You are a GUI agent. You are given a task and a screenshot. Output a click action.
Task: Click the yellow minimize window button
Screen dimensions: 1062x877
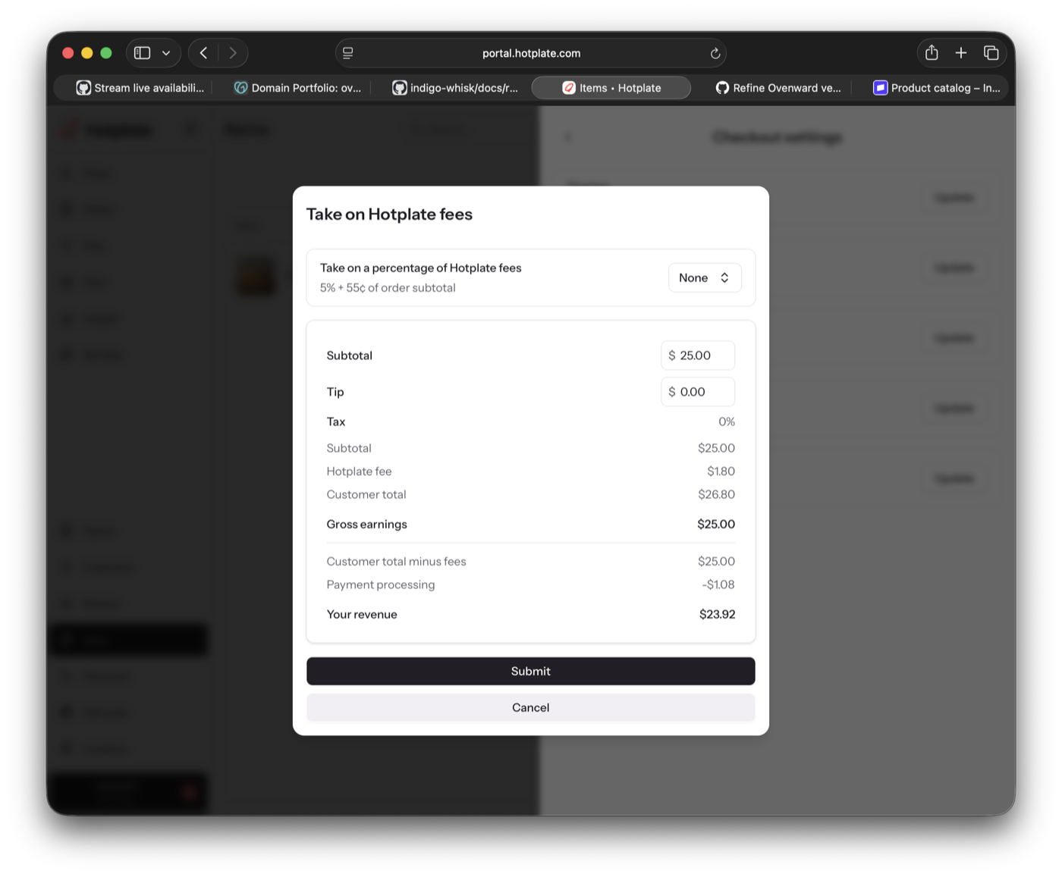click(x=86, y=53)
